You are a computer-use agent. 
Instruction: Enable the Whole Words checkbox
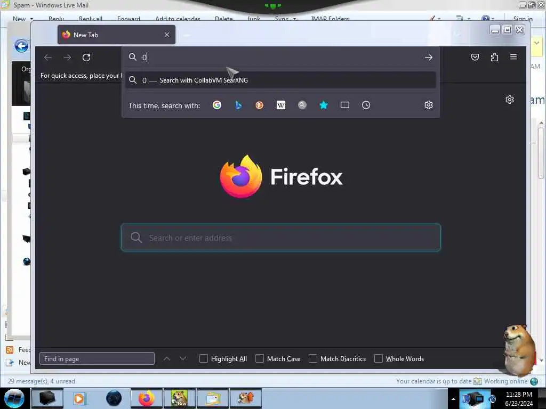click(379, 358)
